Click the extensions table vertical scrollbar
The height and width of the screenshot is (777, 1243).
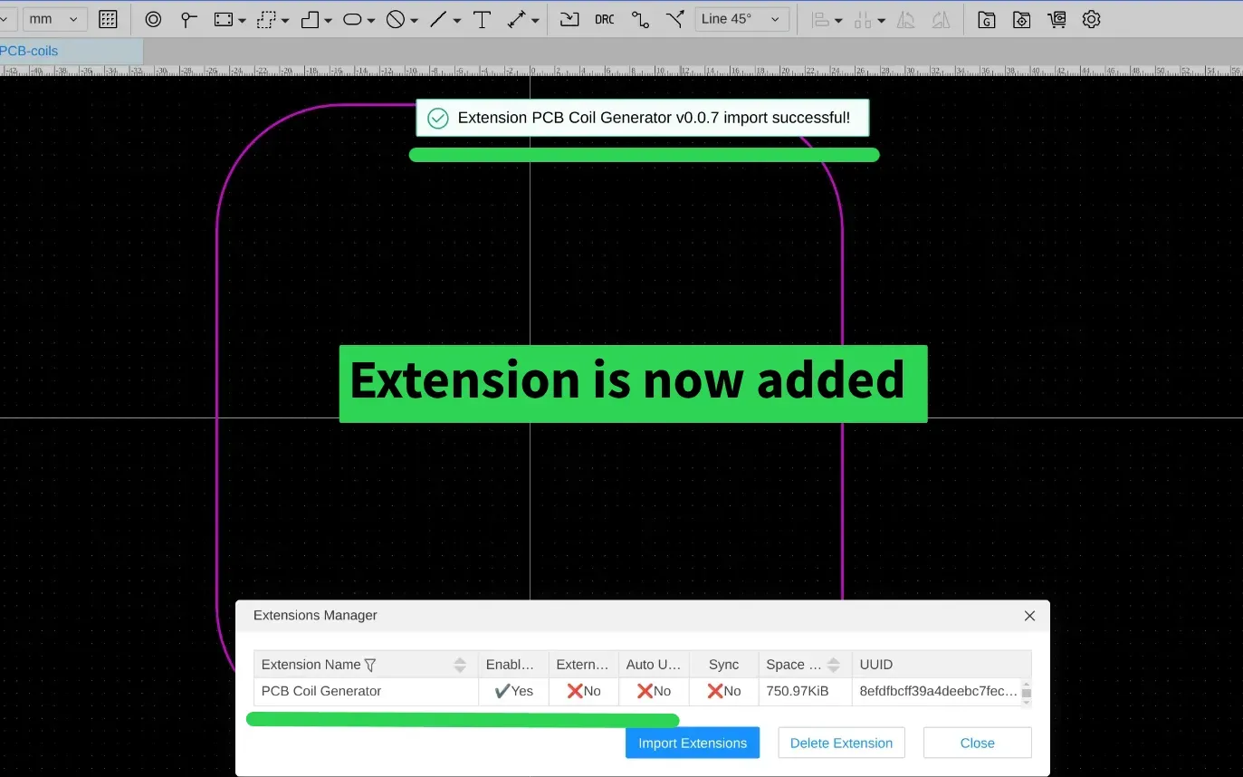click(1027, 693)
